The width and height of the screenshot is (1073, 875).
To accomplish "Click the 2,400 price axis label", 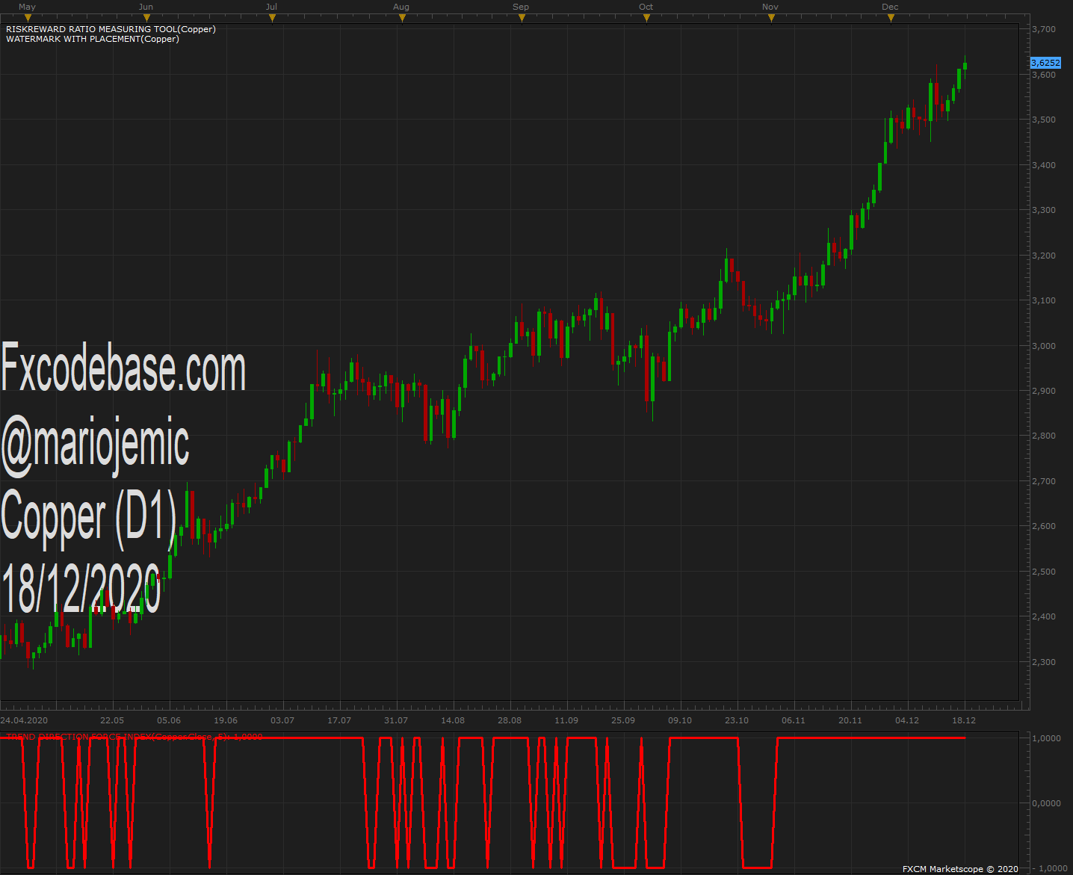I will pos(1044,616).
